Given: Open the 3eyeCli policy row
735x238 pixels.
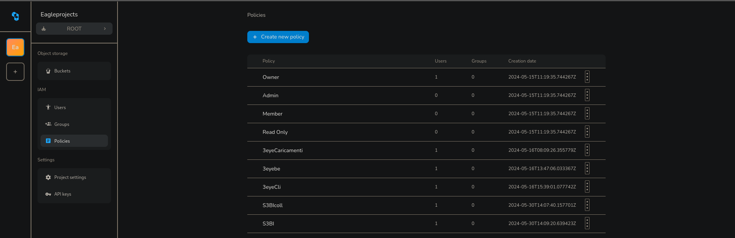Looking at the screenshot, I should 271,187.
